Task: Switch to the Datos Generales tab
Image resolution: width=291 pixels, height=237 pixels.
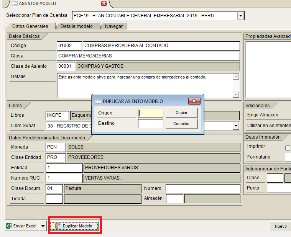Action: (x=30, y=26)
